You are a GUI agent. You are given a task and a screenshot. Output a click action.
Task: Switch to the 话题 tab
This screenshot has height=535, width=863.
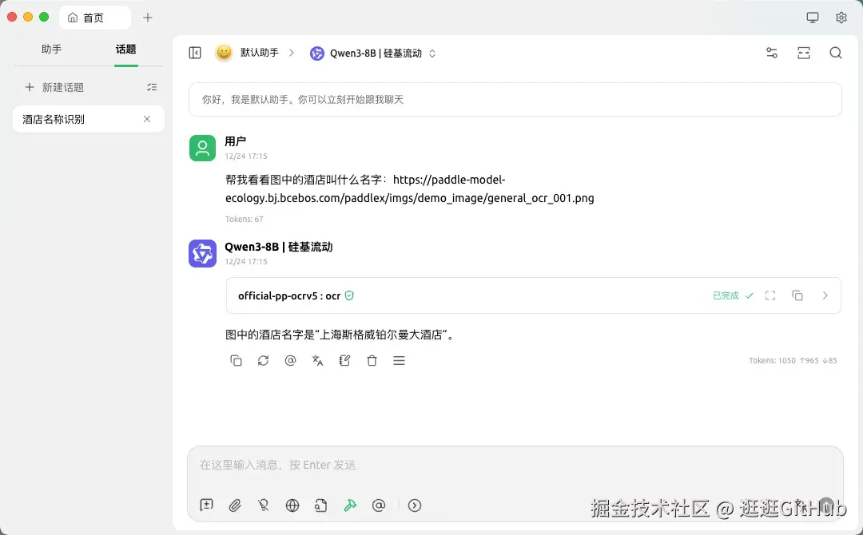pos(125,49)
